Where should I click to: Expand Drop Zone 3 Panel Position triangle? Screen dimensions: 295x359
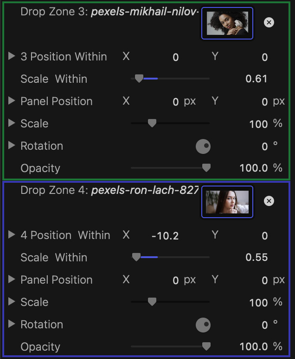(12, 101)
